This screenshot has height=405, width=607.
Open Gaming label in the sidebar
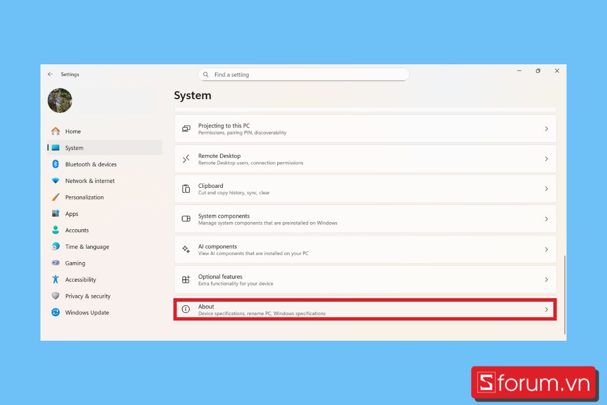click(75, 263)
